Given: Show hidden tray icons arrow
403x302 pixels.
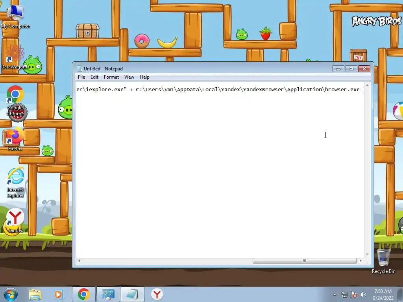Looking at the screenshot, I should [335, 295].
